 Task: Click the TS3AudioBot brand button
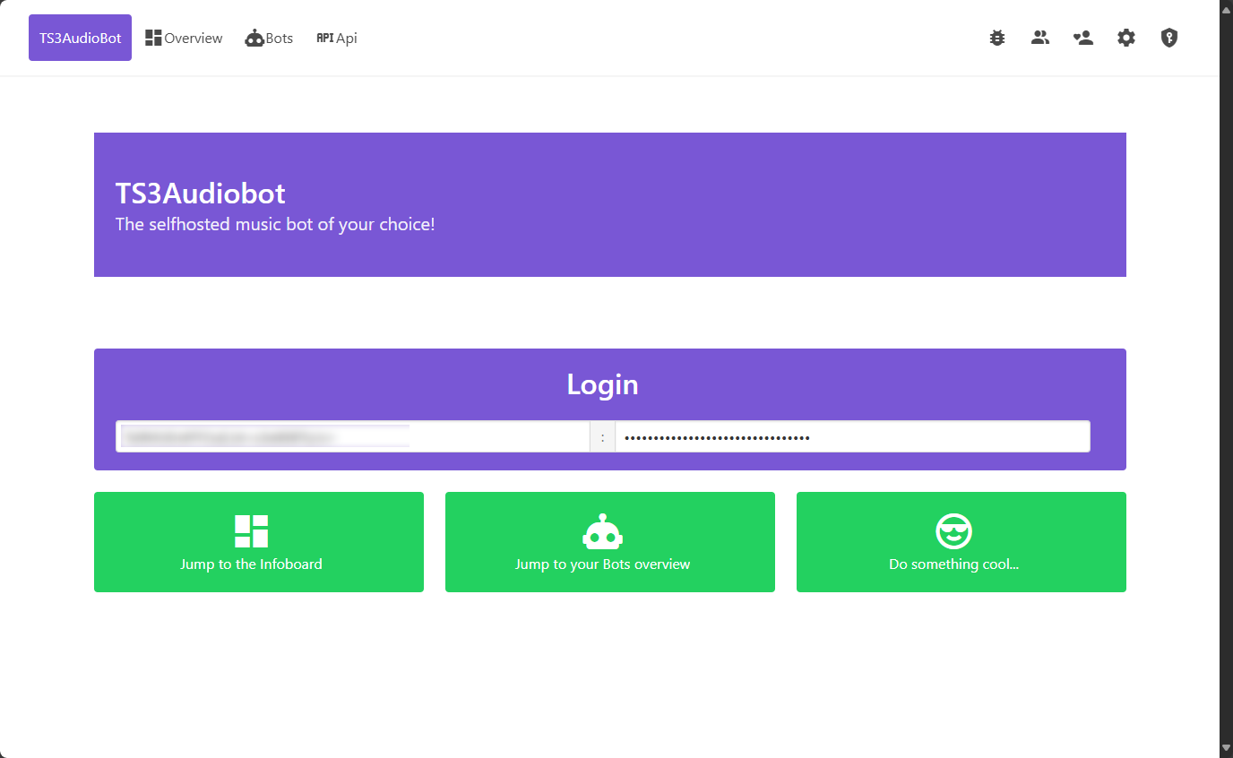tap(80, 38)
